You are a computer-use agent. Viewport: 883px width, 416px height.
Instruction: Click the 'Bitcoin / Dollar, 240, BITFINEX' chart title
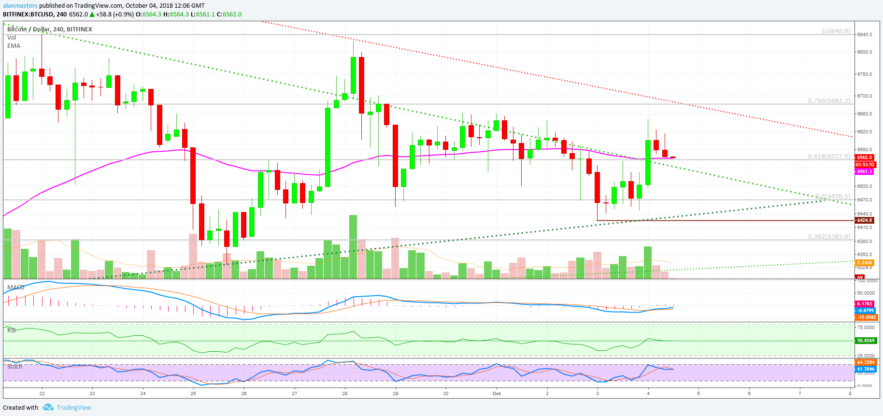coord(50,29)
